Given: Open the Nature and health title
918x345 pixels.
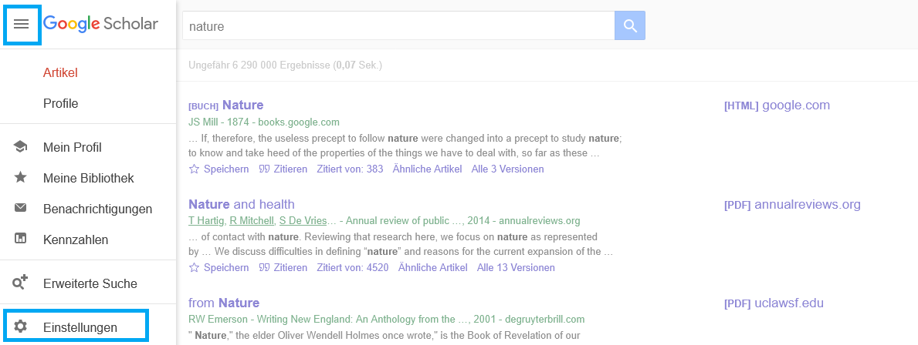Looking at the screenshot, I should pos(242,204).
